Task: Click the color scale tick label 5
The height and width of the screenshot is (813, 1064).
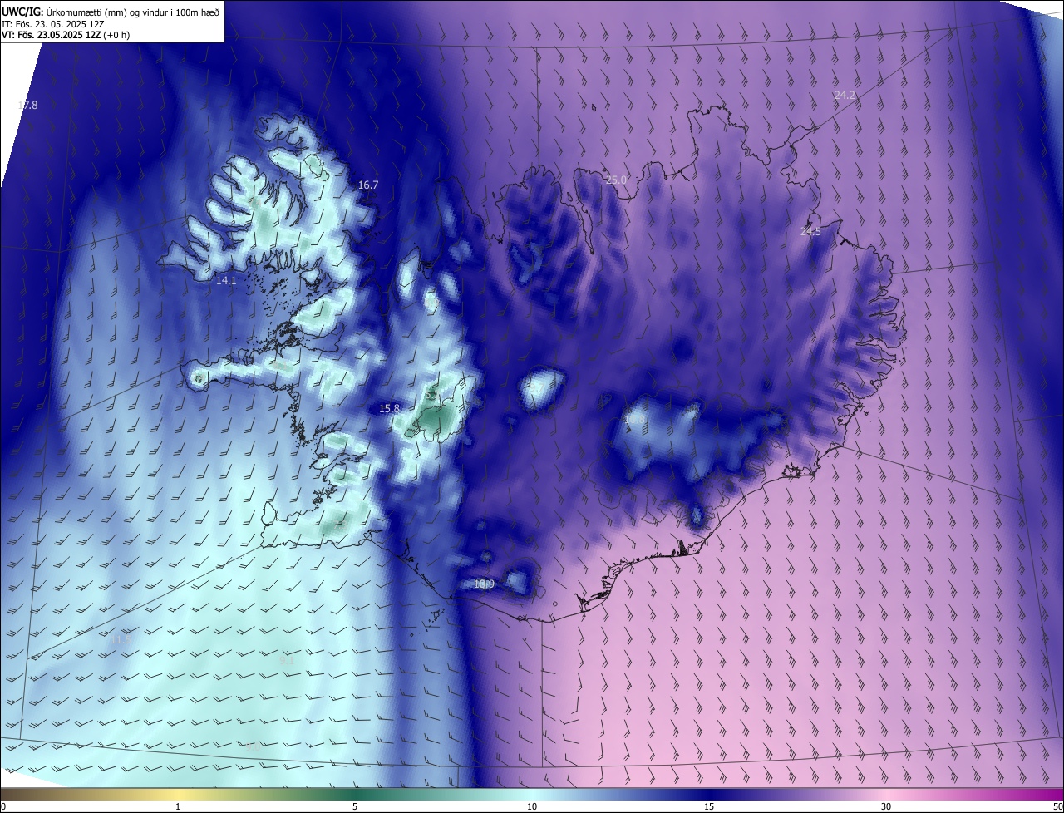Action: point(355,806)
